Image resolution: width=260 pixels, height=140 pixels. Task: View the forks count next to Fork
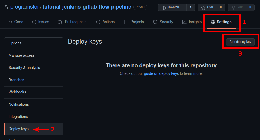click(x=250, y=7)
